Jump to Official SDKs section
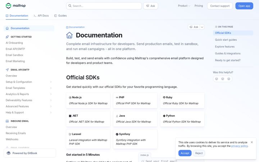The height and width of the screenshot is (162, 259). pyautogui.click(x=233, y=33)
